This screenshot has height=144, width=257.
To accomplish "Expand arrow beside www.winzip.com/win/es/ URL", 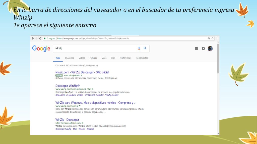I will point(80,106).
